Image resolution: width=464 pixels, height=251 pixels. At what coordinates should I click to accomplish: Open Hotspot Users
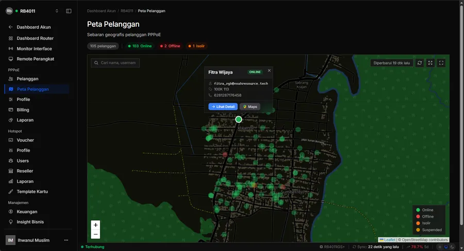(37, 160)
